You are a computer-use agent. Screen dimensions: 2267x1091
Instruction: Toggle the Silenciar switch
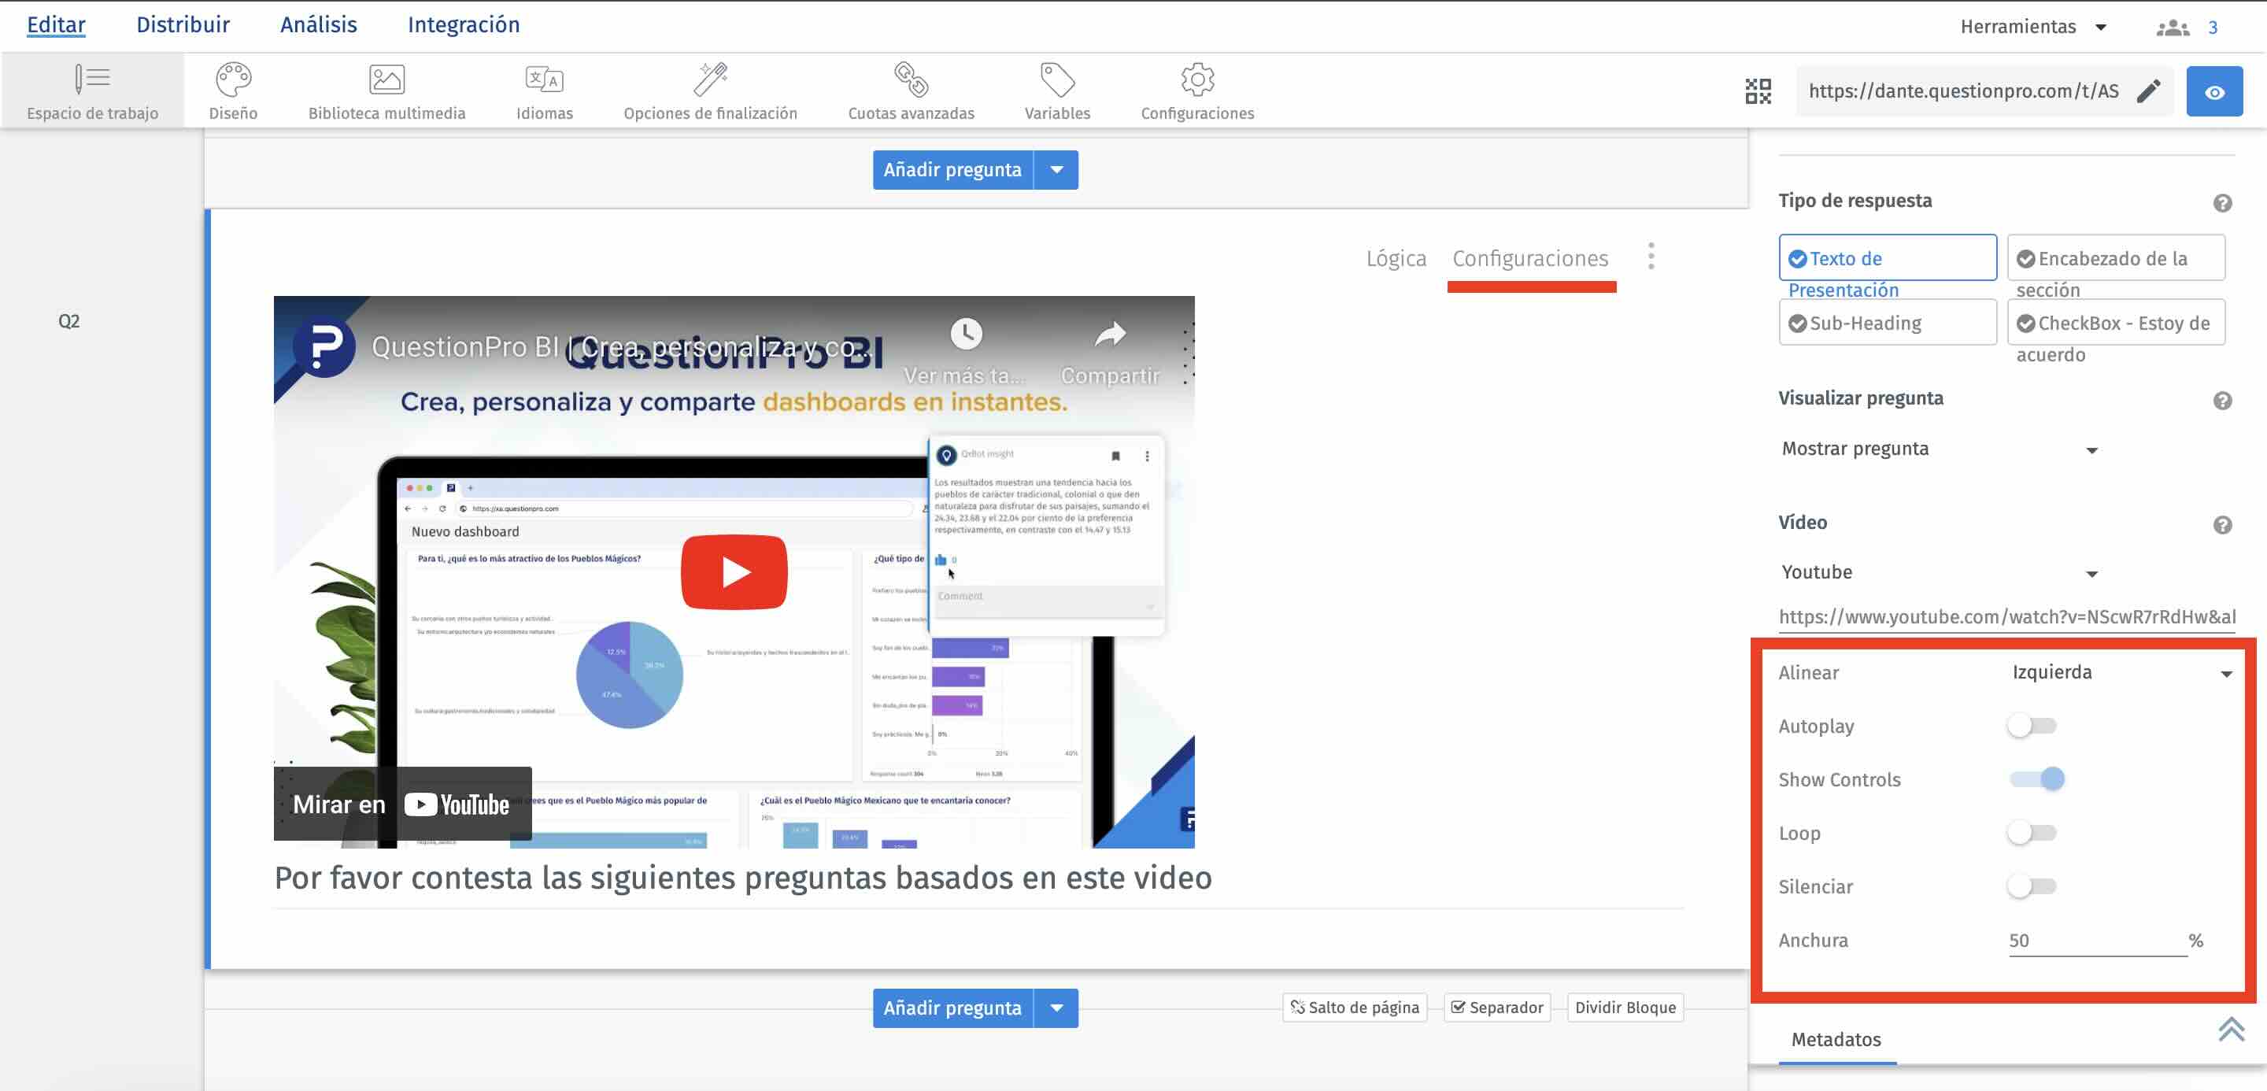2032,887
